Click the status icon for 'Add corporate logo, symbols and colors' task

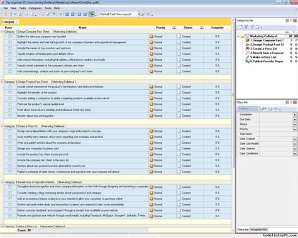pos(179,71)
